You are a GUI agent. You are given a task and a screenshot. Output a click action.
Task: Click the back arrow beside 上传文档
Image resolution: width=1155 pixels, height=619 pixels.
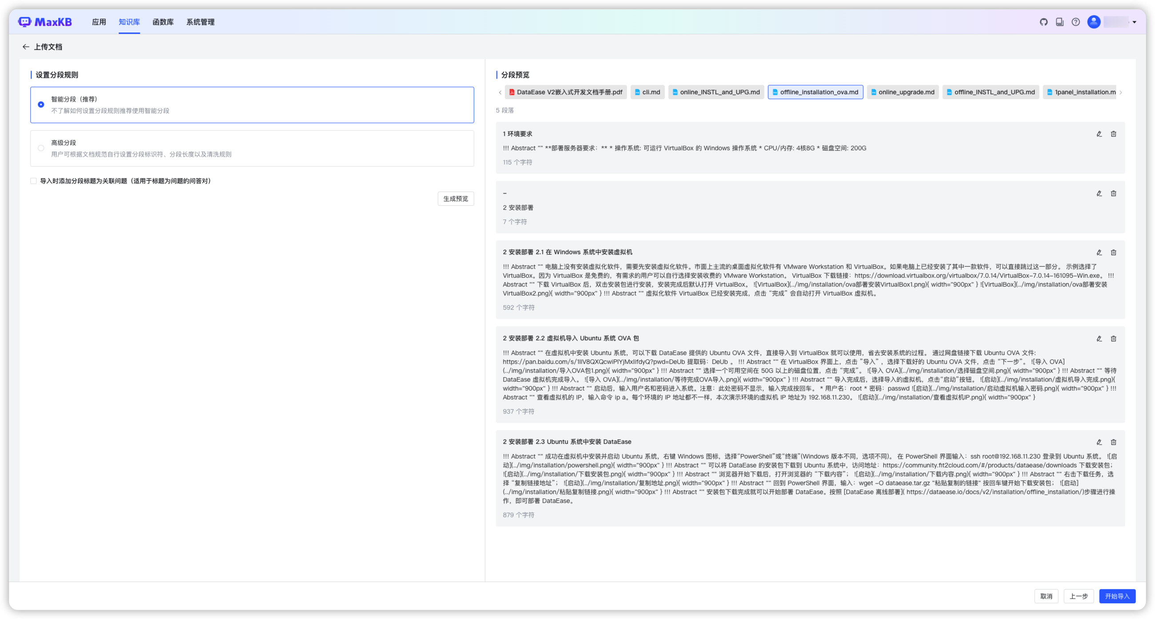[26, 47]
